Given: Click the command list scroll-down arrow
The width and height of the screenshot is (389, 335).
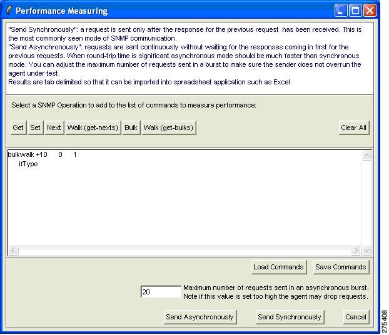Looking at the screenshot, I should (x=367, y=250).
